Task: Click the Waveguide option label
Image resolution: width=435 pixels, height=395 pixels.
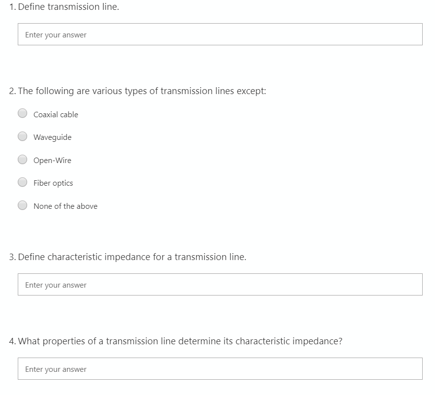Action: click(52, 137)
